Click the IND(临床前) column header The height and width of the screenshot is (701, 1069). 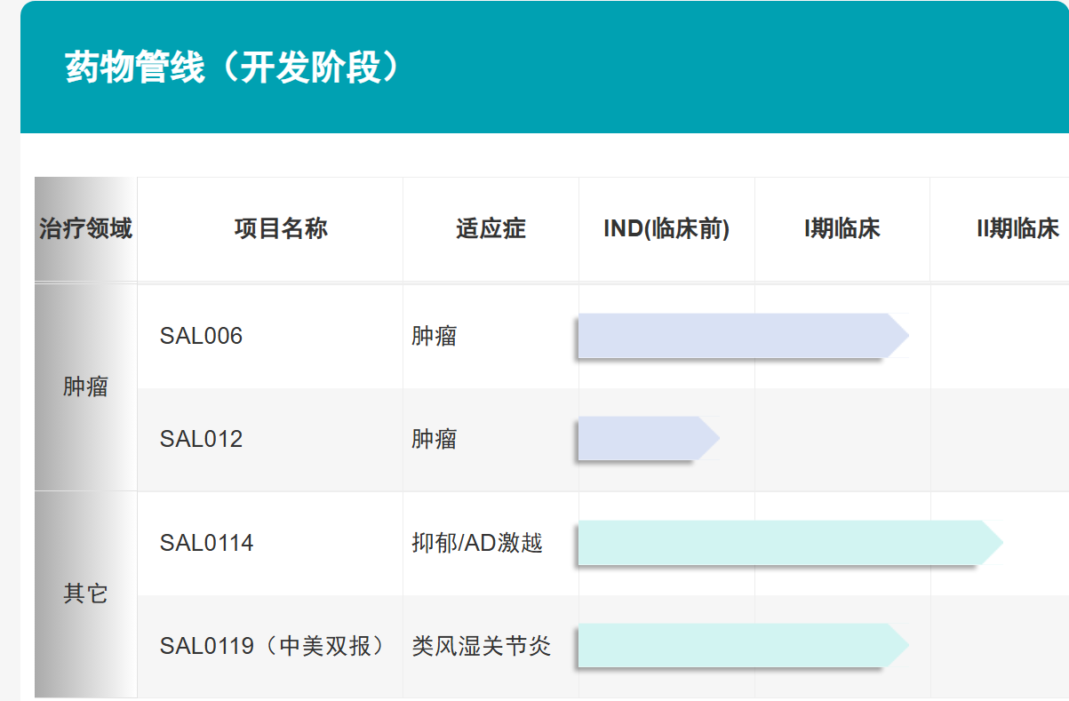click(666, 229)
